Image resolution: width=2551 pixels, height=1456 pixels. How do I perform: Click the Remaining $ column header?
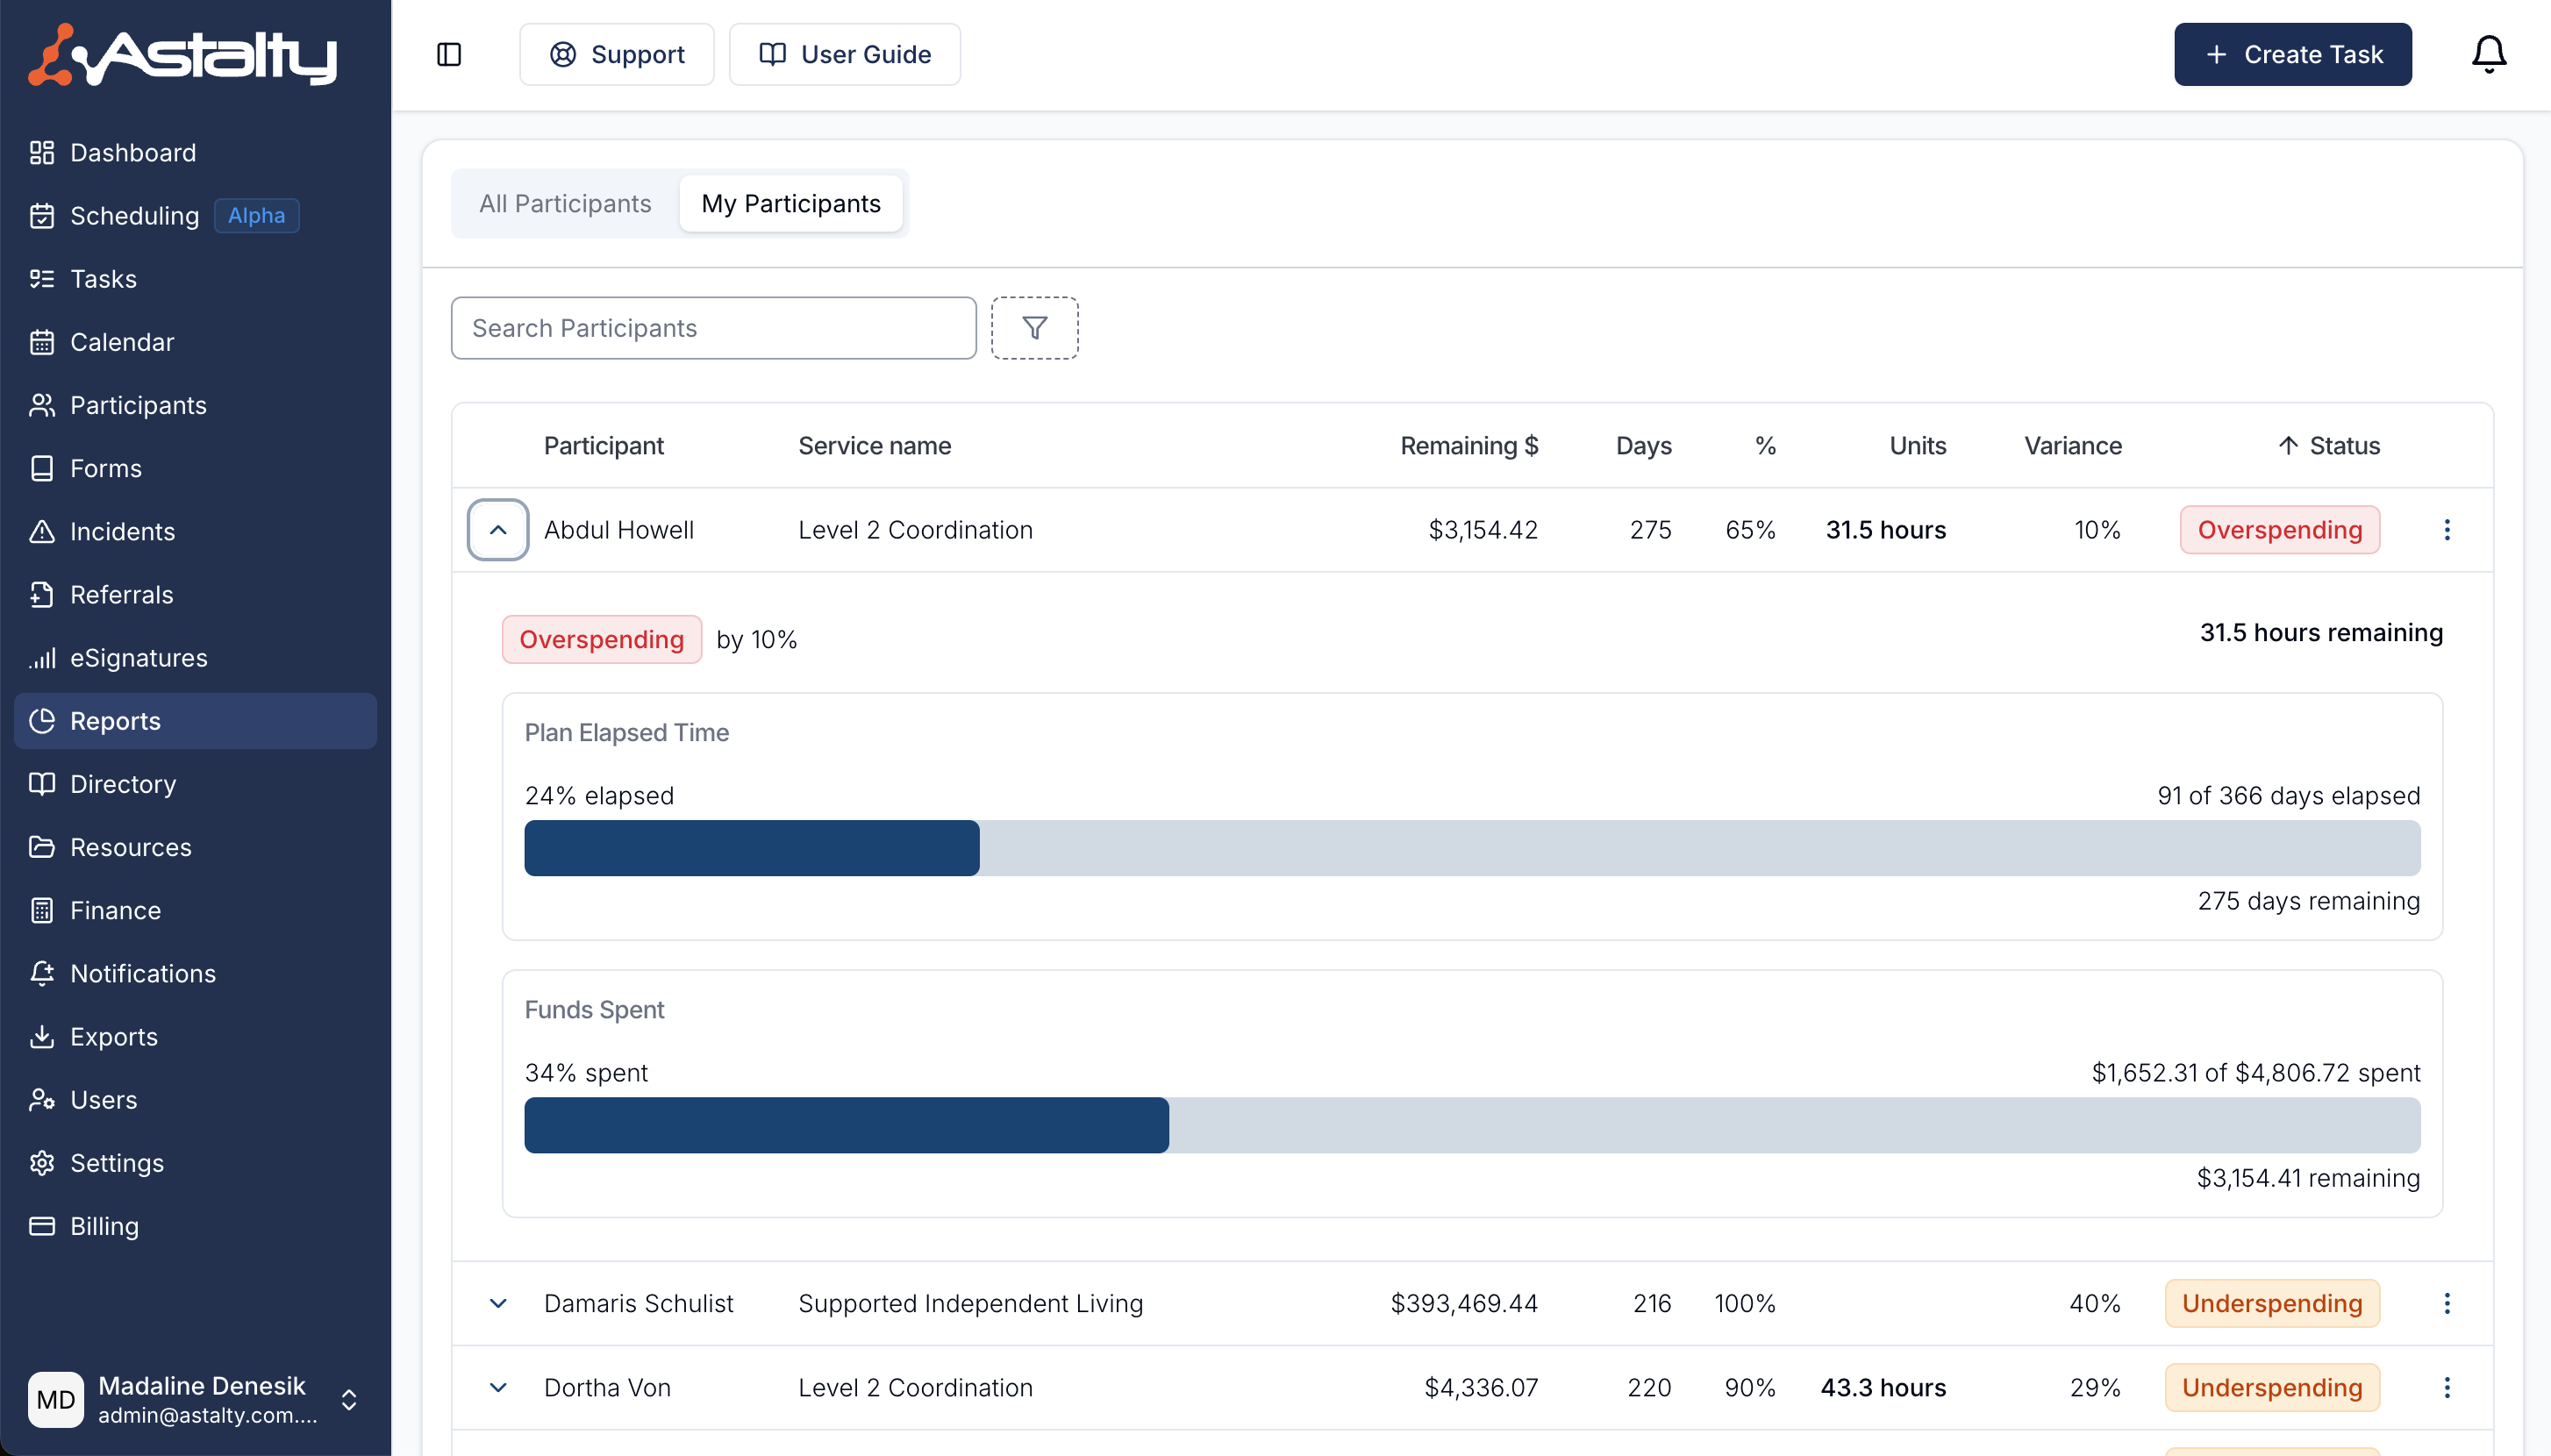coord(1469,446)
